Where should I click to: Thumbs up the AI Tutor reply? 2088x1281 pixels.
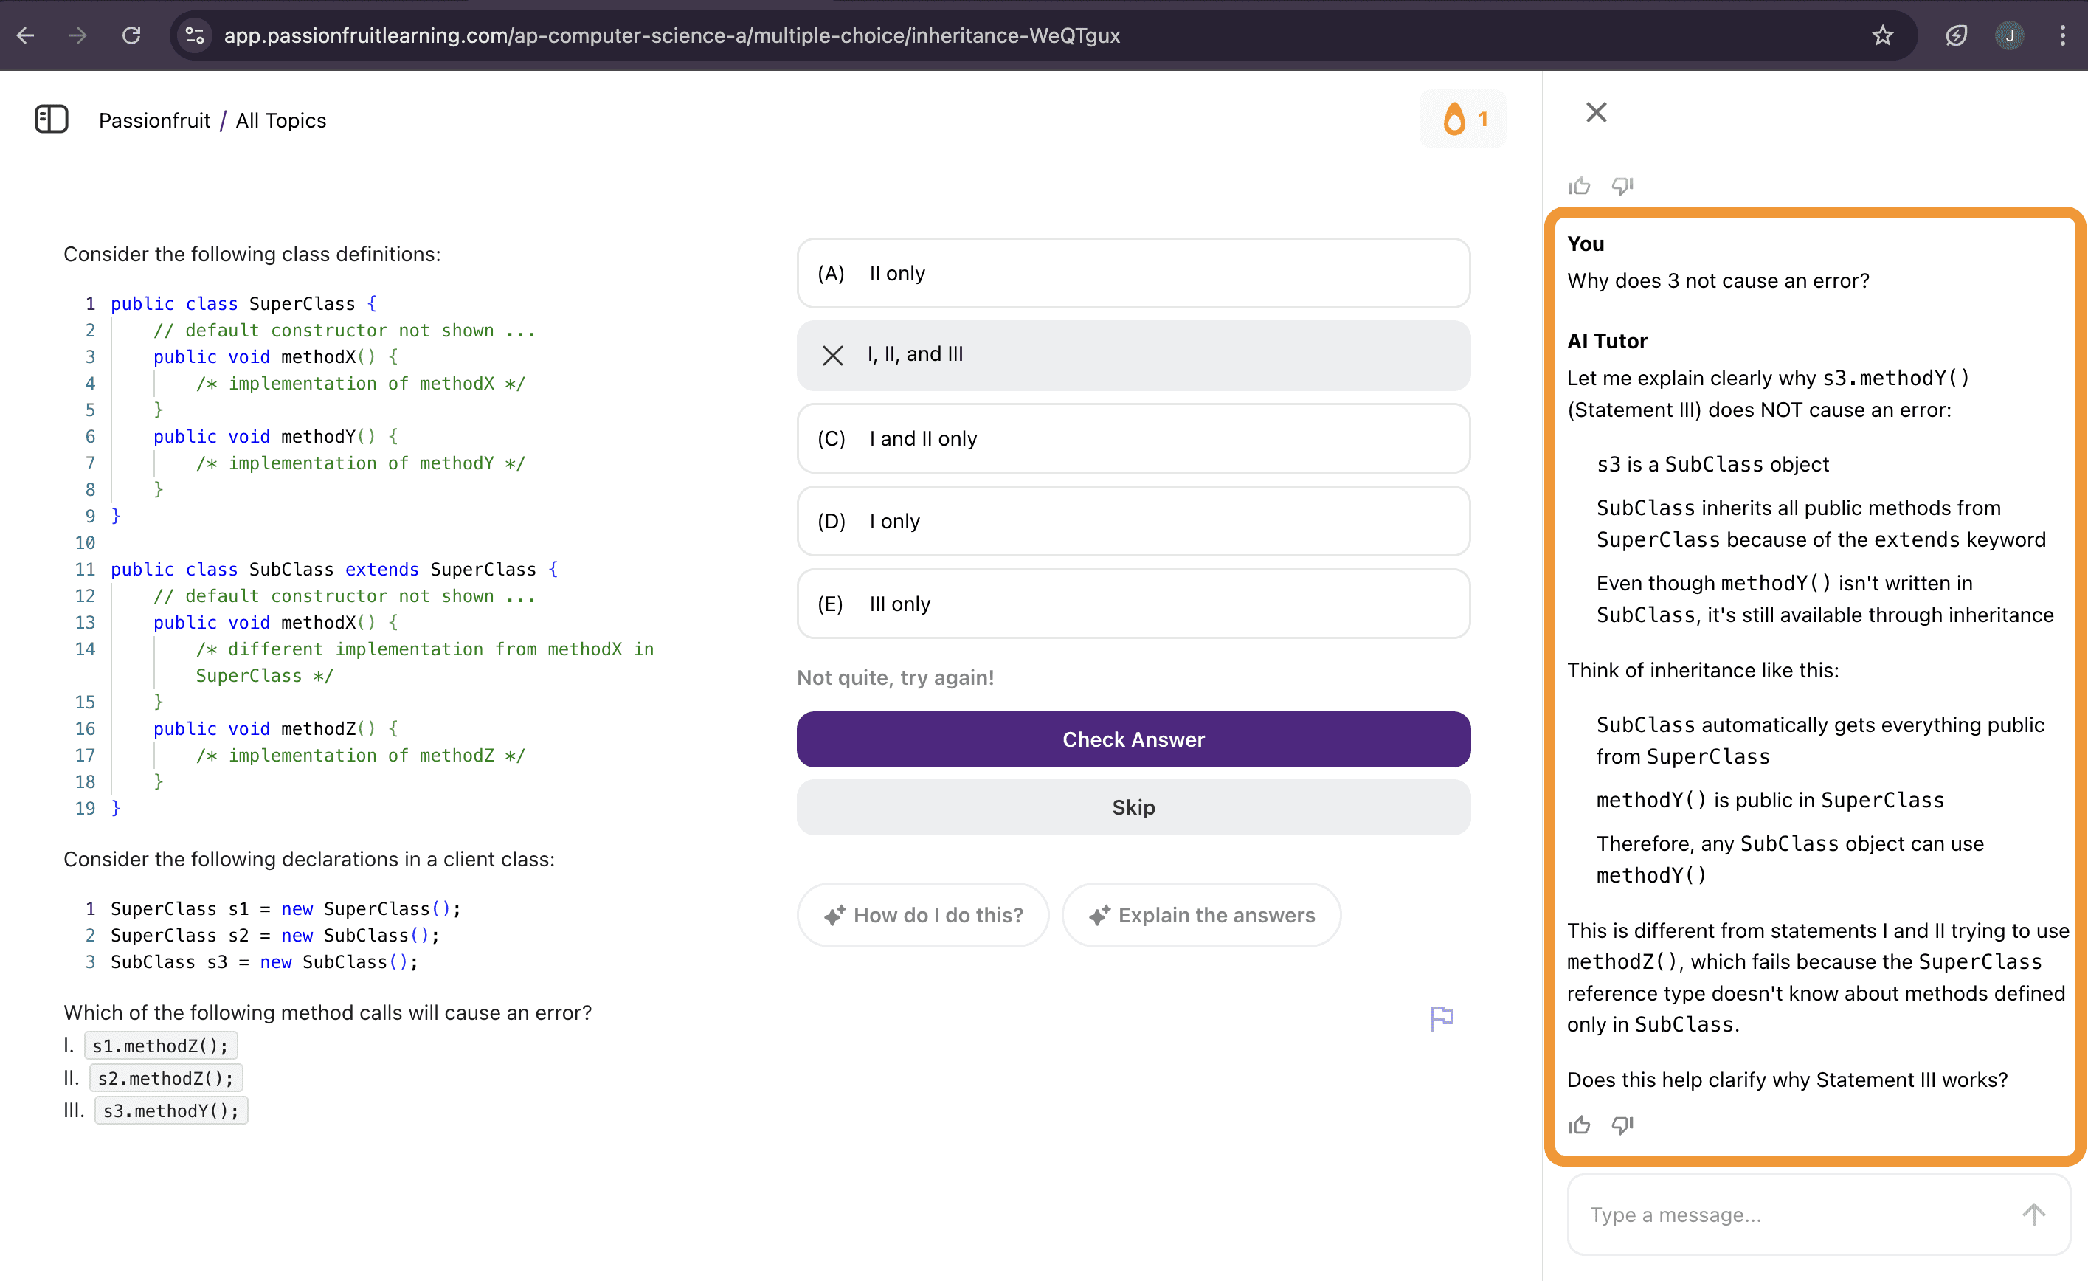click(1579, 1125)
